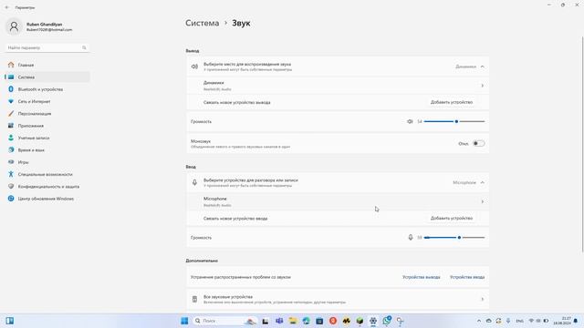The image size is (584, 328).
Task: Open Центр обновления Windows section
Action: point(46,199)
